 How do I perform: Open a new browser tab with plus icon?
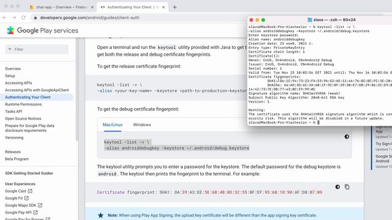[175, 7]
